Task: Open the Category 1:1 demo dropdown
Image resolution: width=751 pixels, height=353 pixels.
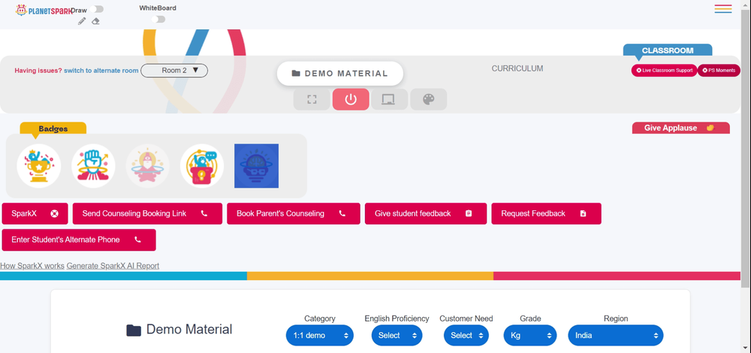Action: coord(319,335)
